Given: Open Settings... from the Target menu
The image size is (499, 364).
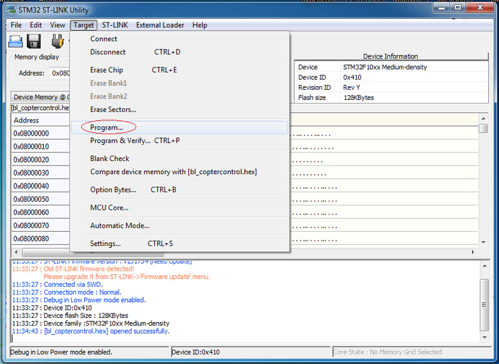Looking at the screenshot, I should [x=180, y=243].
